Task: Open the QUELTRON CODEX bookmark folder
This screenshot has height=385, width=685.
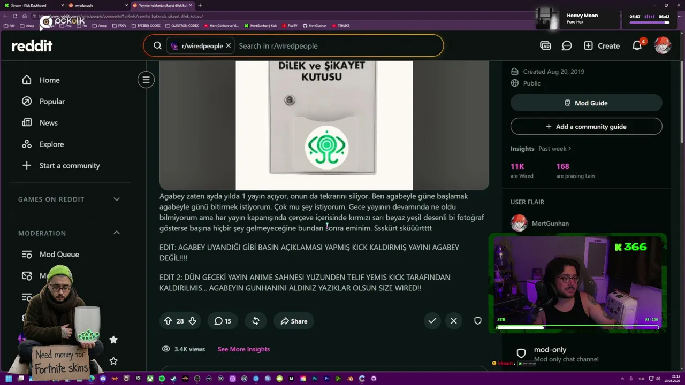Action: pos(182,26)
